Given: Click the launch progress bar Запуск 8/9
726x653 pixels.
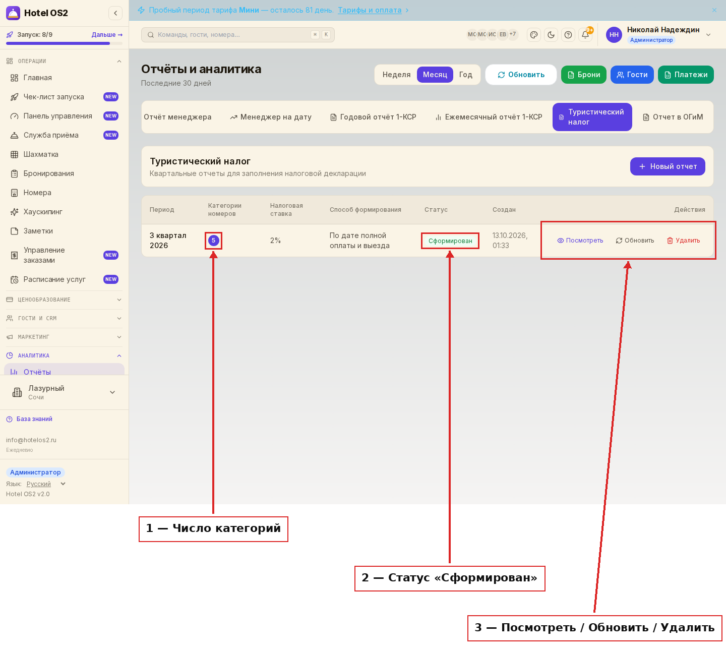Looking at the screenshot, I should (64, 43).
